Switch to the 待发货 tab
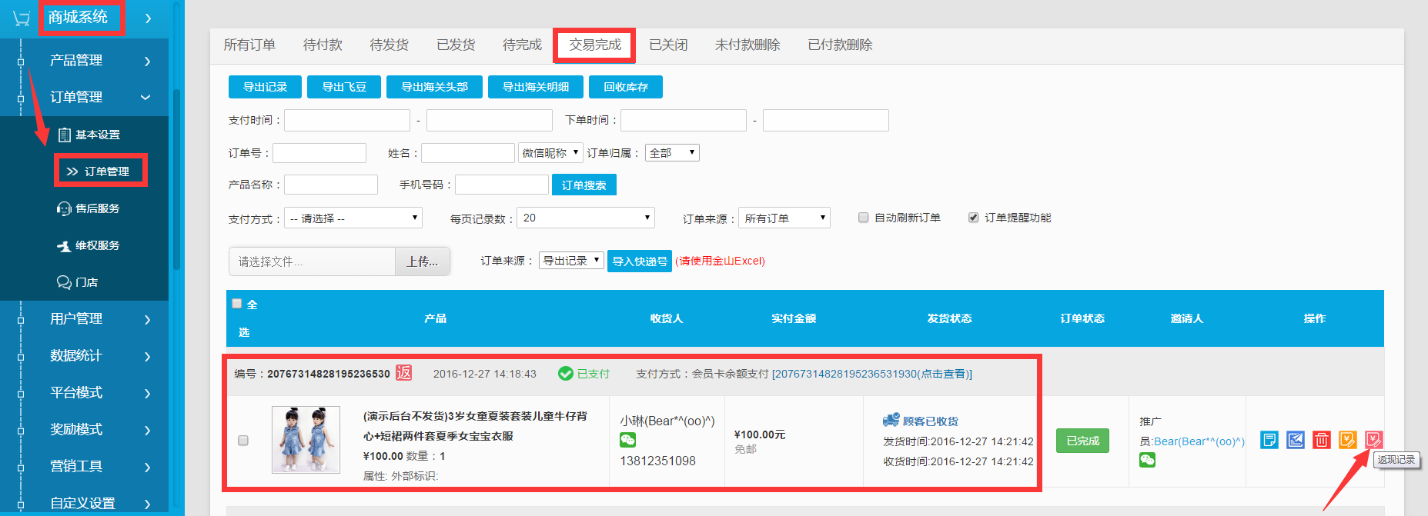Image resolution: width=1428 pixels, height=516 pixels. click(389, 45)
